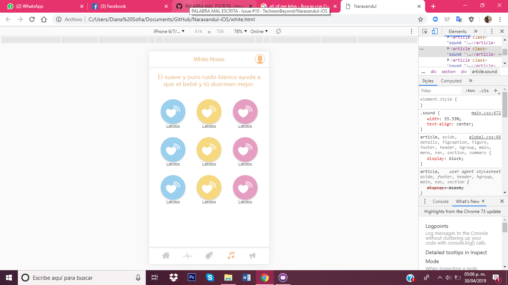508x285 pixels.
Task: Select section in the DOM breadcrumb
Action: [448, 72]
